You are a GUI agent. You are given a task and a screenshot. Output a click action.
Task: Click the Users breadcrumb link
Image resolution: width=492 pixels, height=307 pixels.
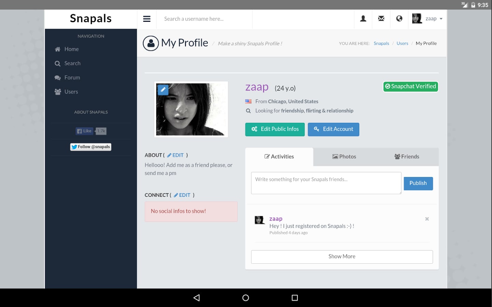click(402, 43)
